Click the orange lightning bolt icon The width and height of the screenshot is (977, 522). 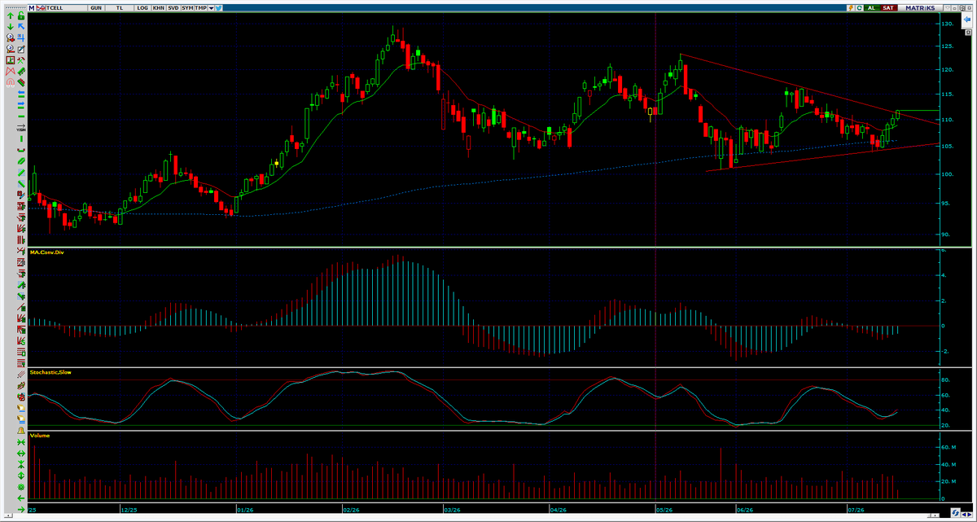[x=851, y=8]
